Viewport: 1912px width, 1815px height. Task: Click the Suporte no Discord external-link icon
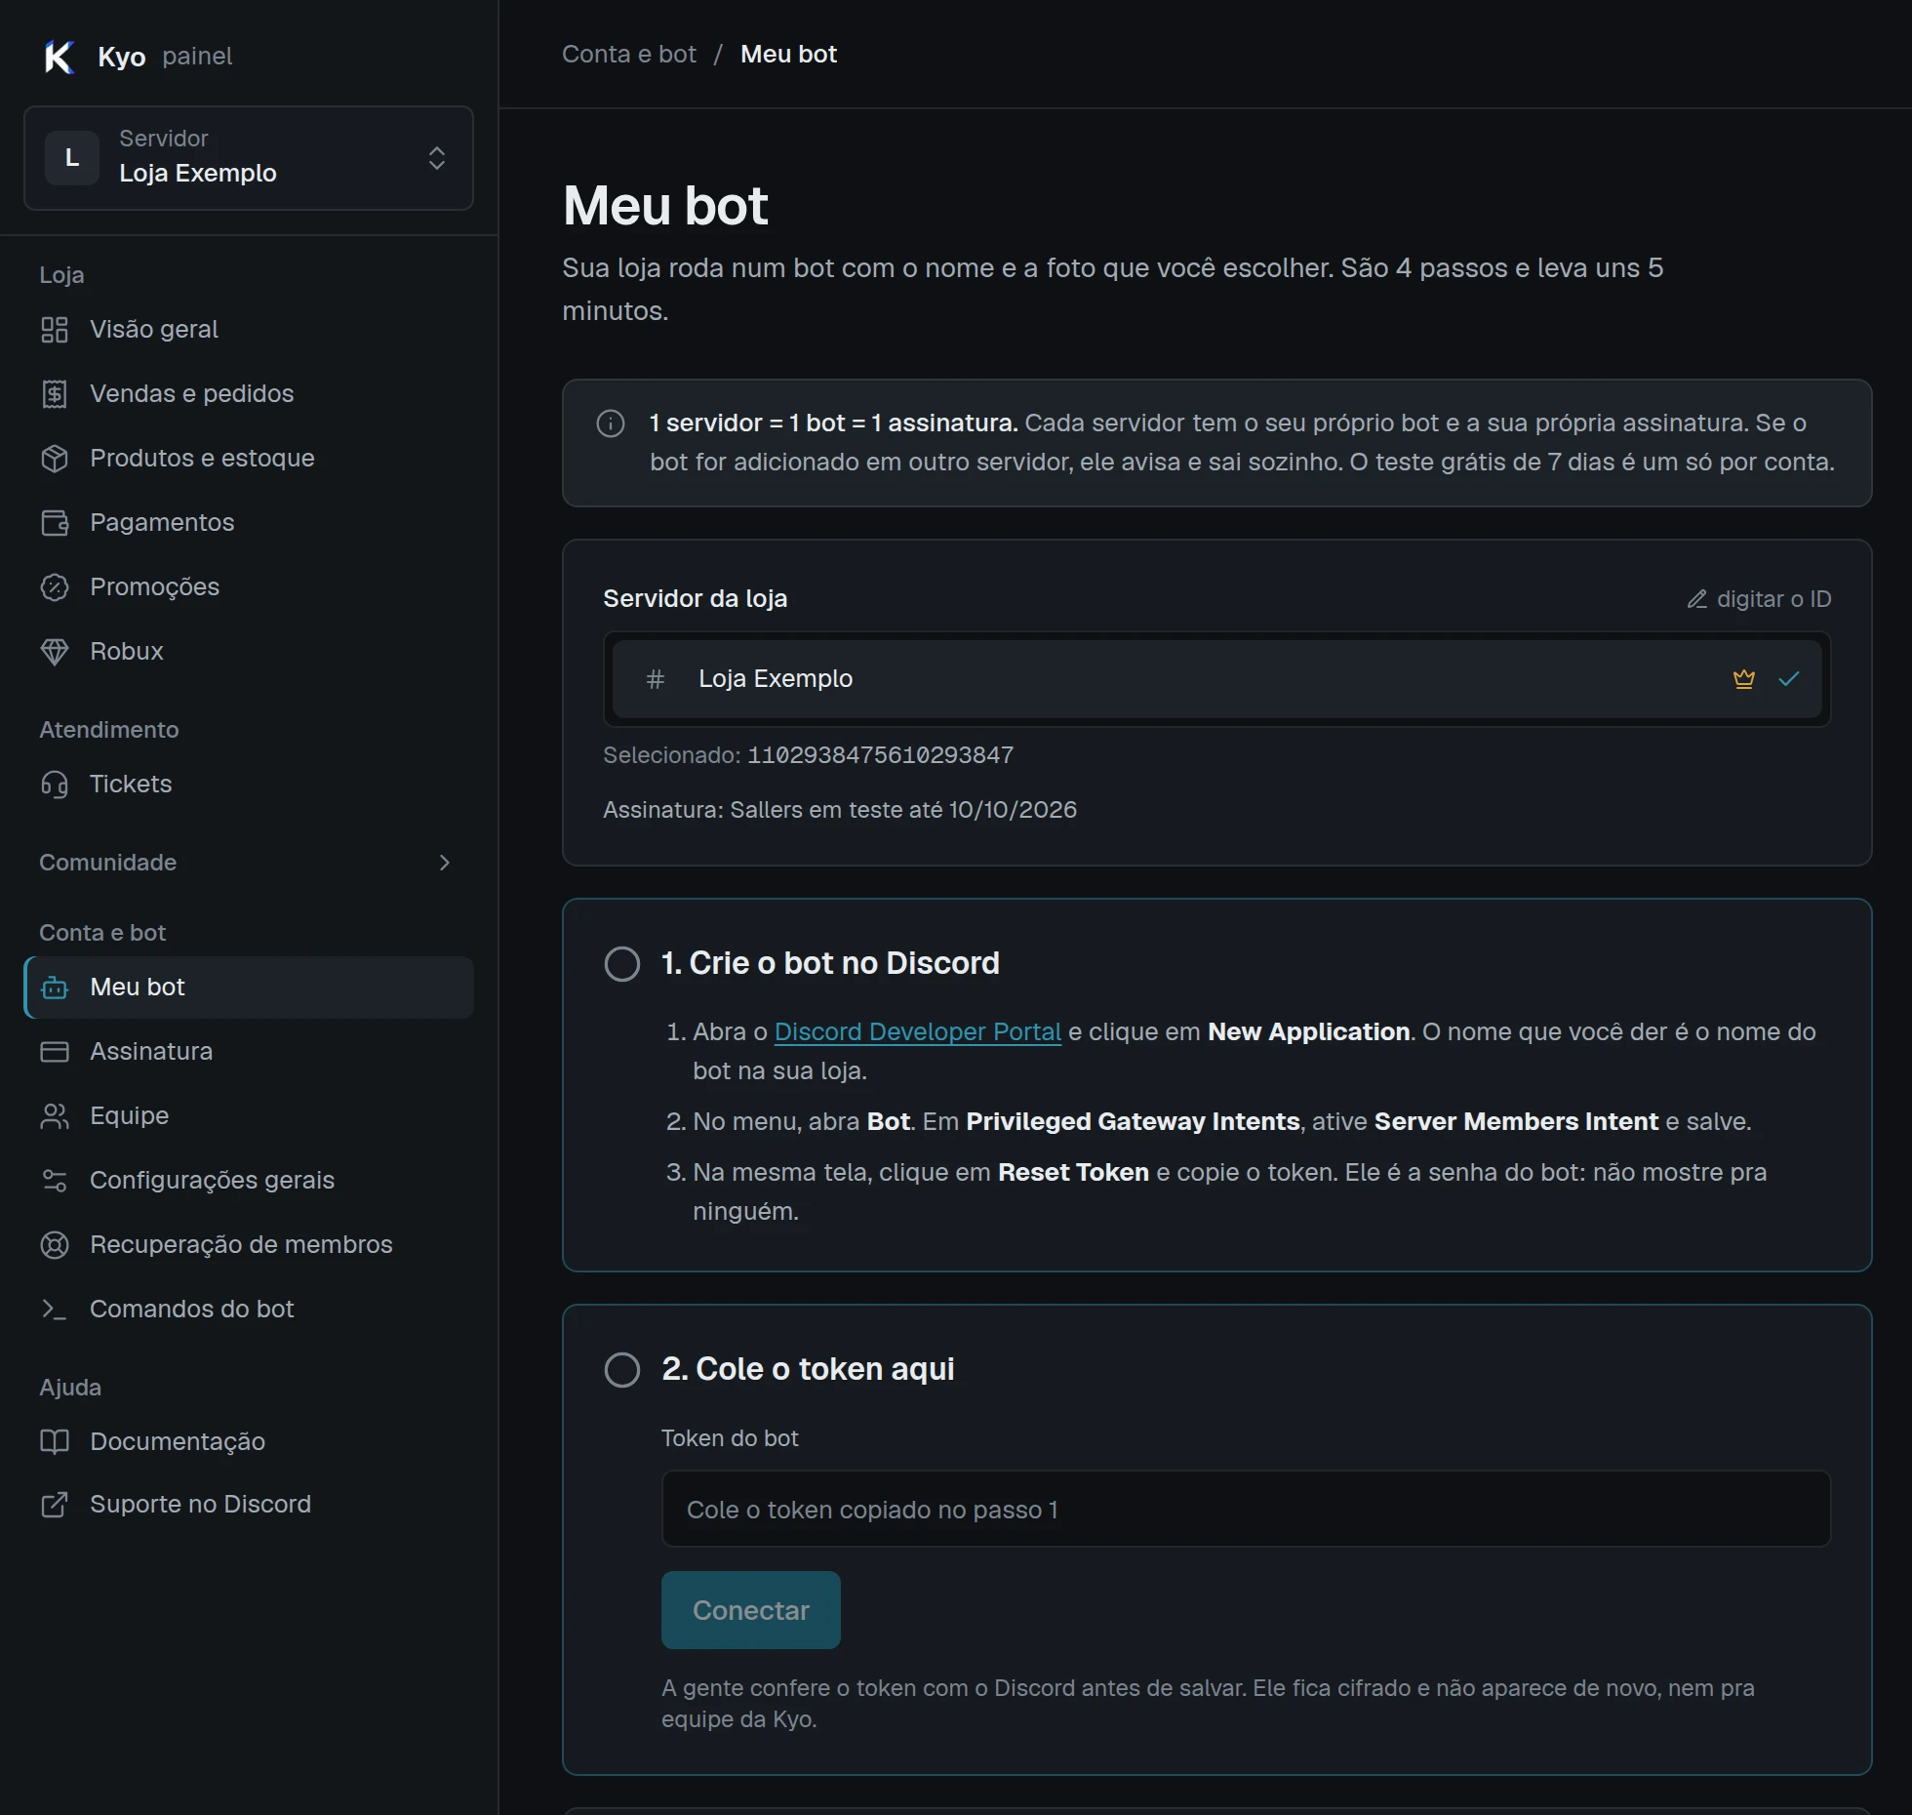click(55, 1505)
